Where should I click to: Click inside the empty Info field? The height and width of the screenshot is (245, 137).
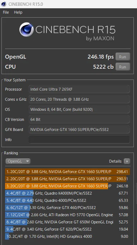(79, 140)
